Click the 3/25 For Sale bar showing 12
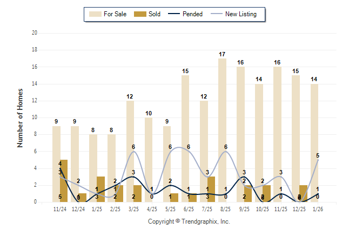 [x=130, y=151]
